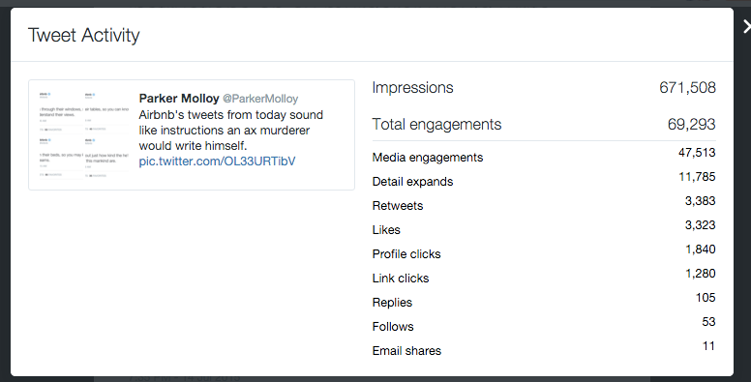Click the Detail expands row
Screen dimensions: 751x382
pyautogui.click(x=544, y=180)
